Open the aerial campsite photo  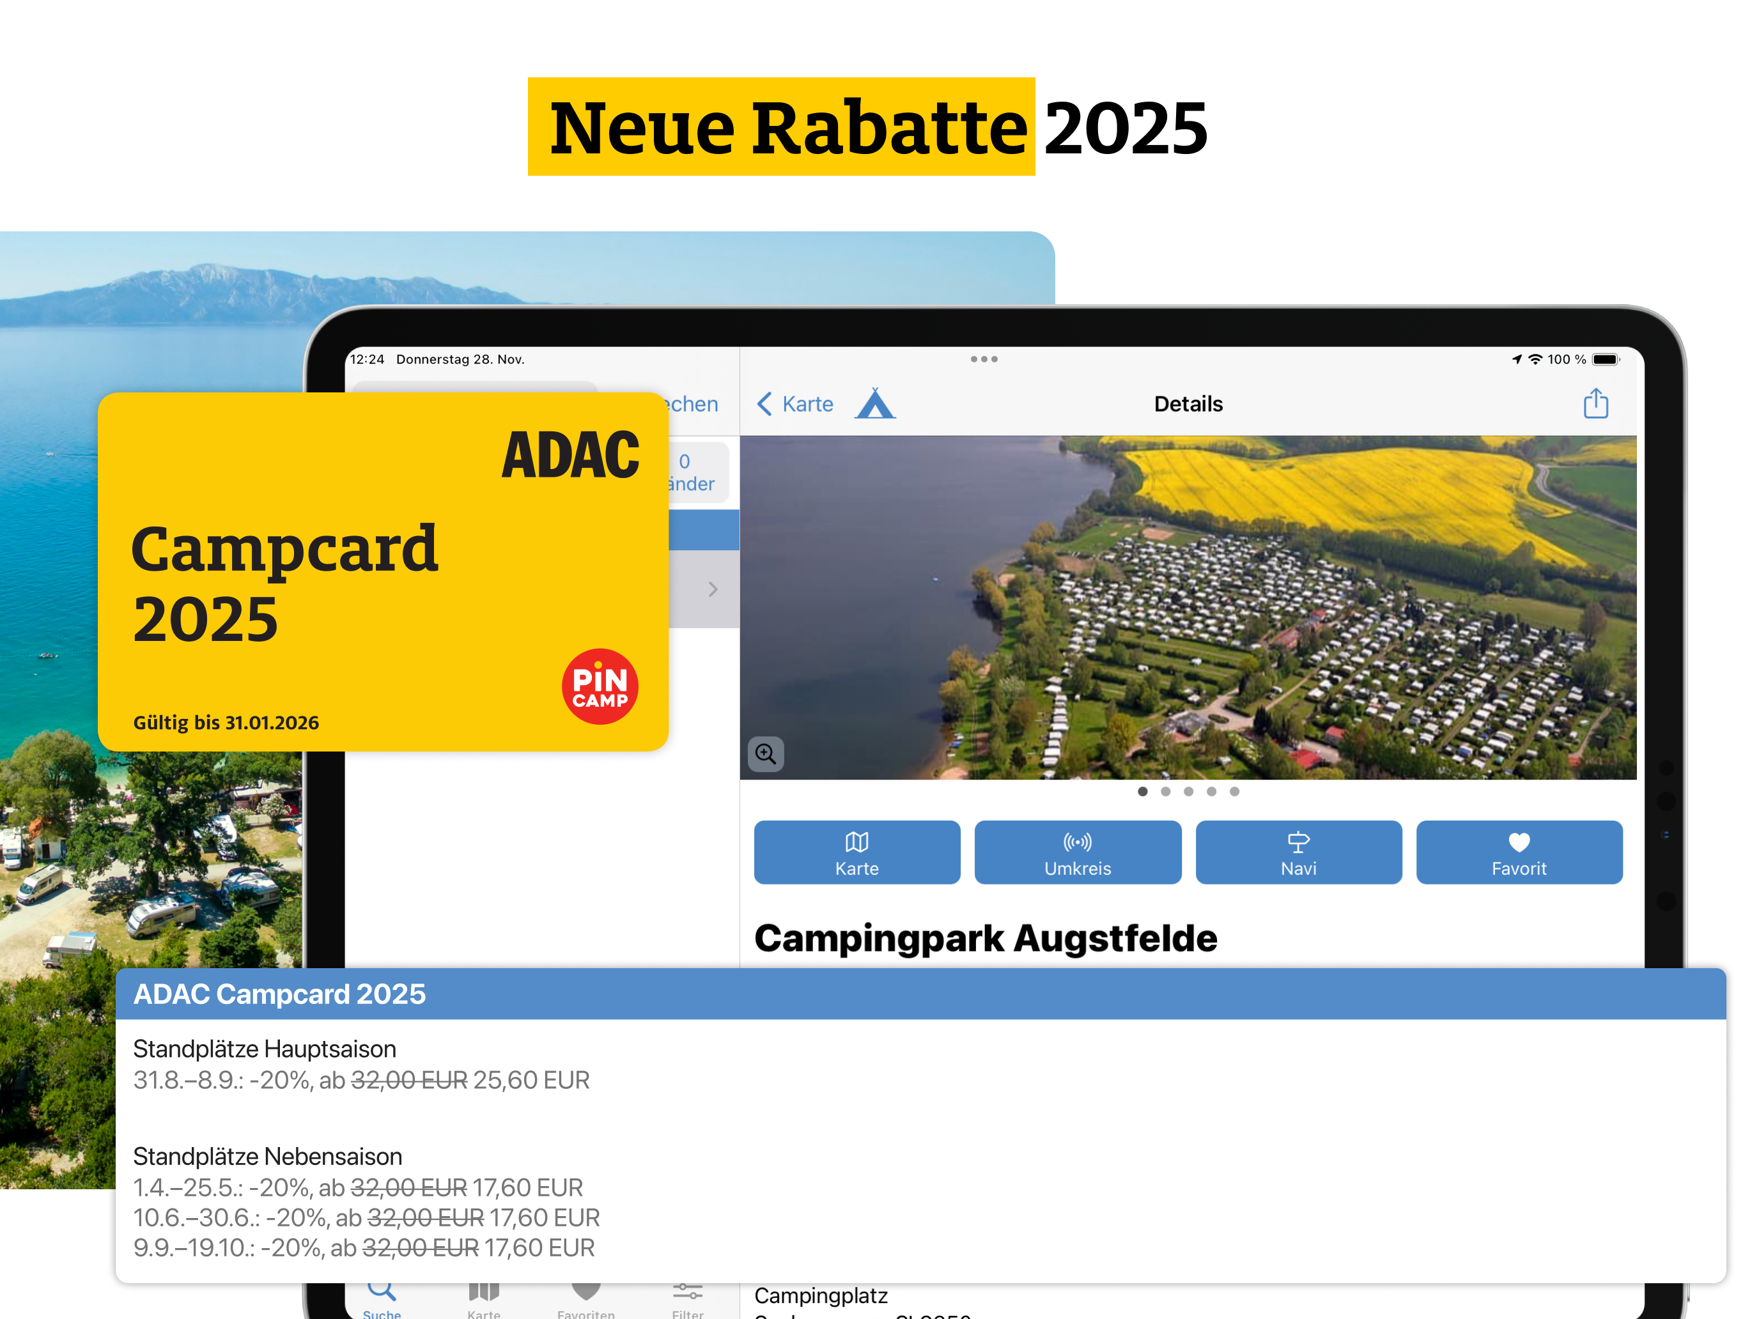1188,608
